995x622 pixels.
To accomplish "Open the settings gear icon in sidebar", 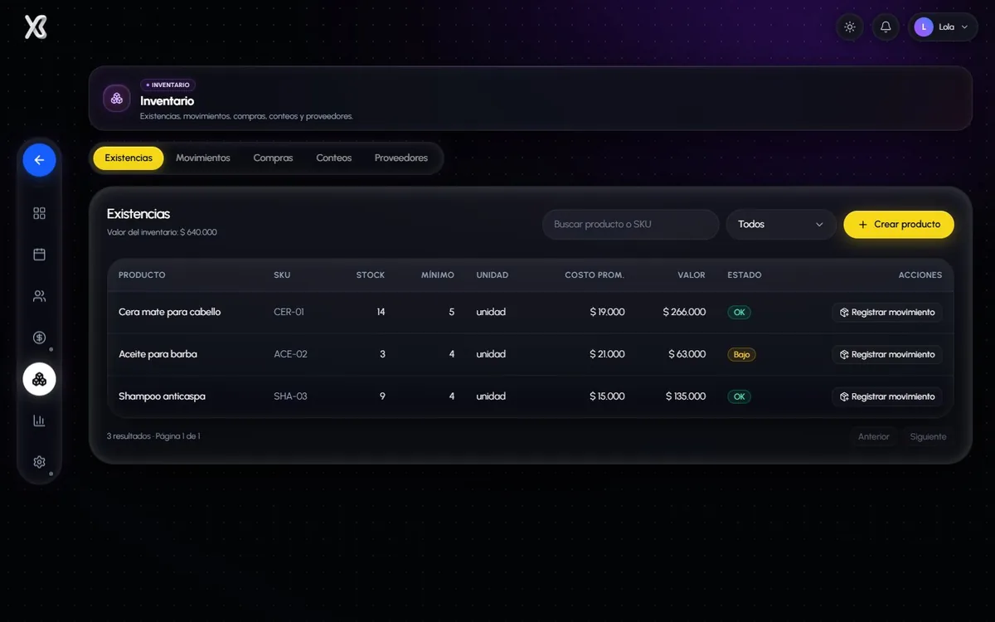I will coord(39,462).
